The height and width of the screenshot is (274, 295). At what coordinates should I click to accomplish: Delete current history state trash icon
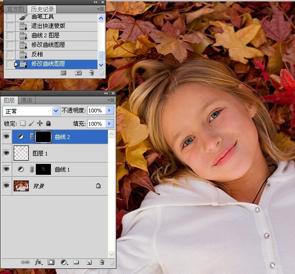pos(91,73)
